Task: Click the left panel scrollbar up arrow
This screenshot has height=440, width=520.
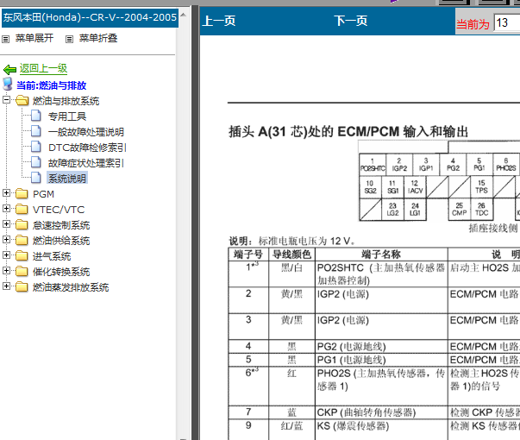Action: click(x=183, y=16)
